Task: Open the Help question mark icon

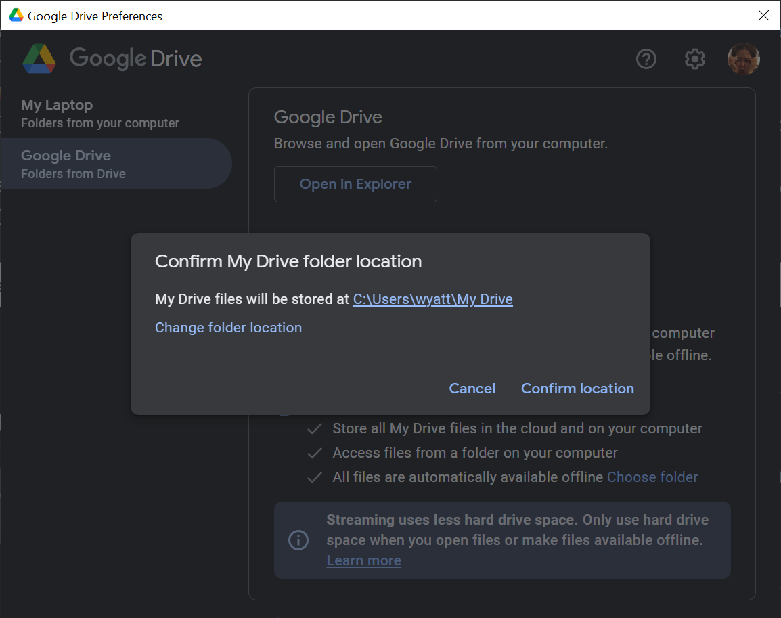Action: [646, 60]
